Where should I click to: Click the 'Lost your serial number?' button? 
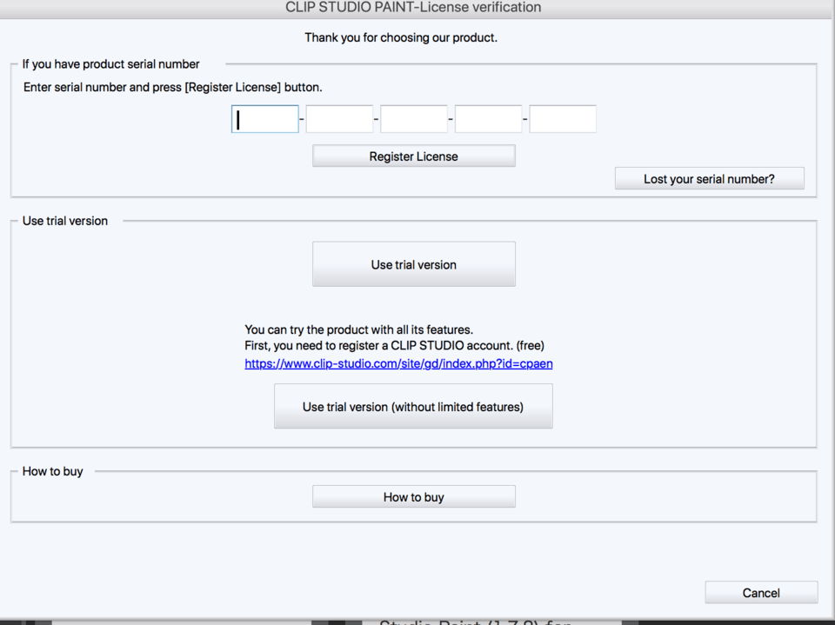click(709, 179)
